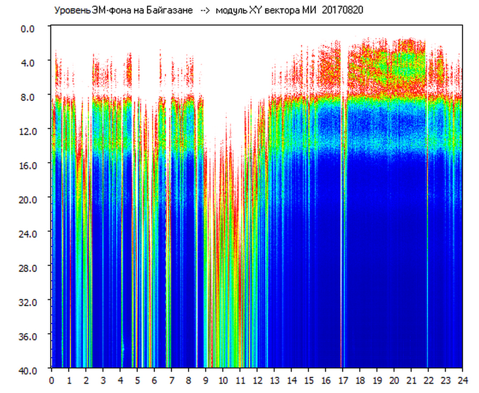The width and height of the screenshot is (479, 393).
Task: Click the hour 10 x-axis label
Action: point(223,380)
